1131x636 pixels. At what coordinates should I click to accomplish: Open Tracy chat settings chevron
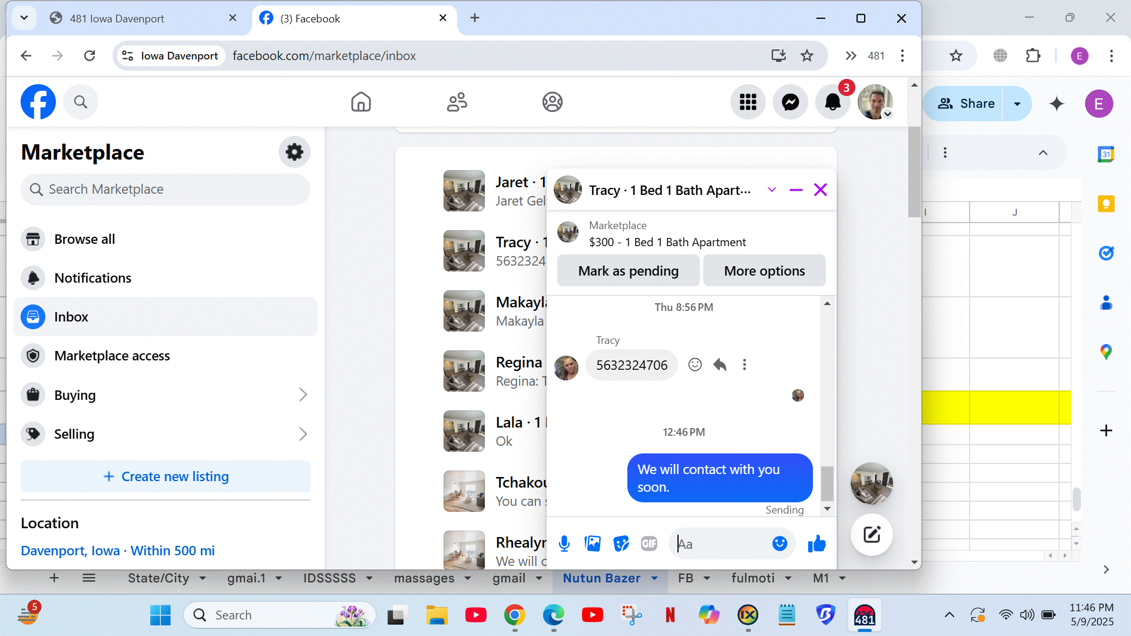point(772,190)
